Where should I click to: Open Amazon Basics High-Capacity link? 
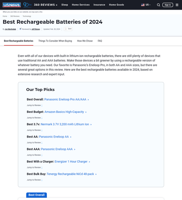(x=66, y=112)
